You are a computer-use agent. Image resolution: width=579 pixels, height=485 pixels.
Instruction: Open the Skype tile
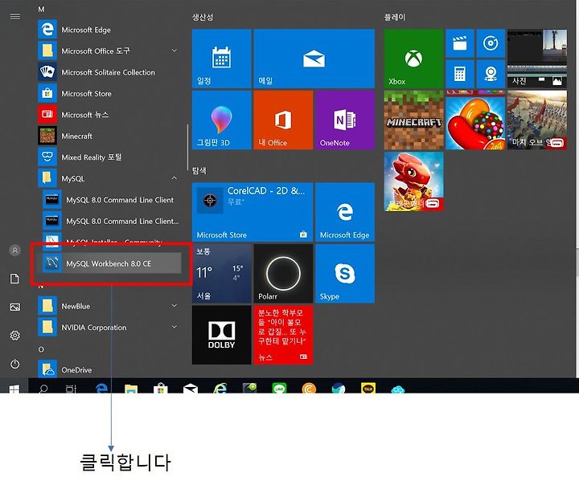345,273
